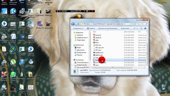Click the The Gam... breadcrumb
Screen dimensions: 170x96
pyautogui.click(x=87, y=24)
